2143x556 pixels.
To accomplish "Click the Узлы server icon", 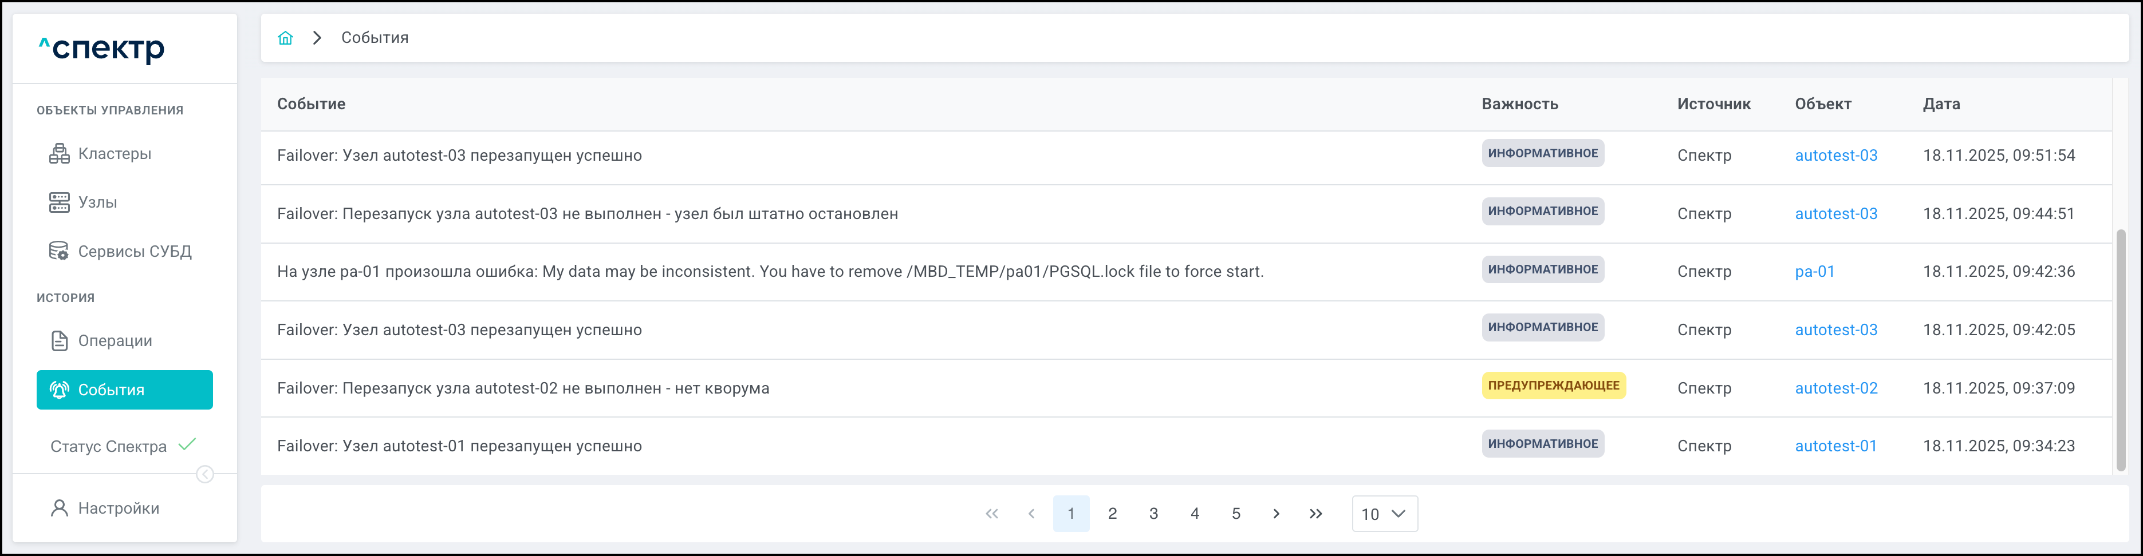I will pyautogui.click(x=59, y=202).
